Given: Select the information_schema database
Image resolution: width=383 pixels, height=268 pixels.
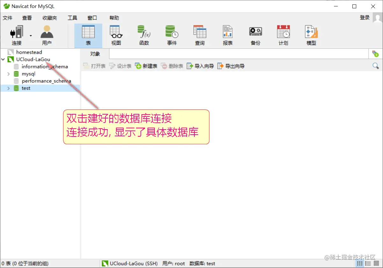Looking at the screenshot, I should tap(45, 67).
